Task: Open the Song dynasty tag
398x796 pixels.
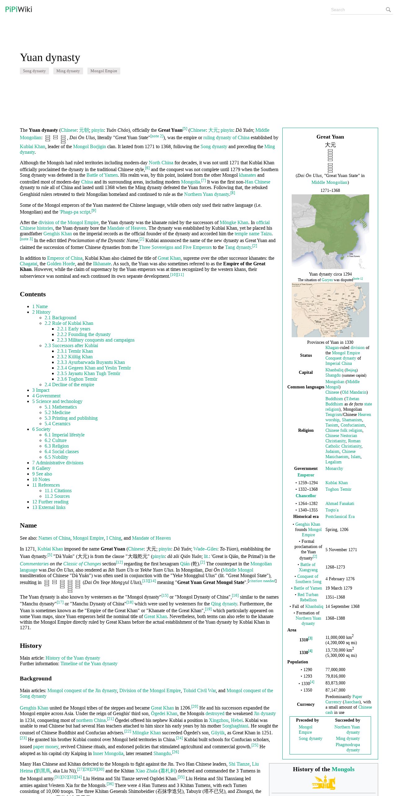Action: coord(34,71)
